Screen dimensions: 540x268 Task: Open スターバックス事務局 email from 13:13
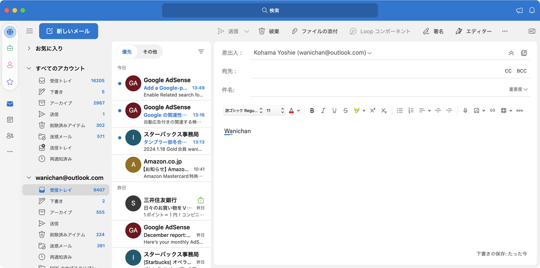(161, 141)
